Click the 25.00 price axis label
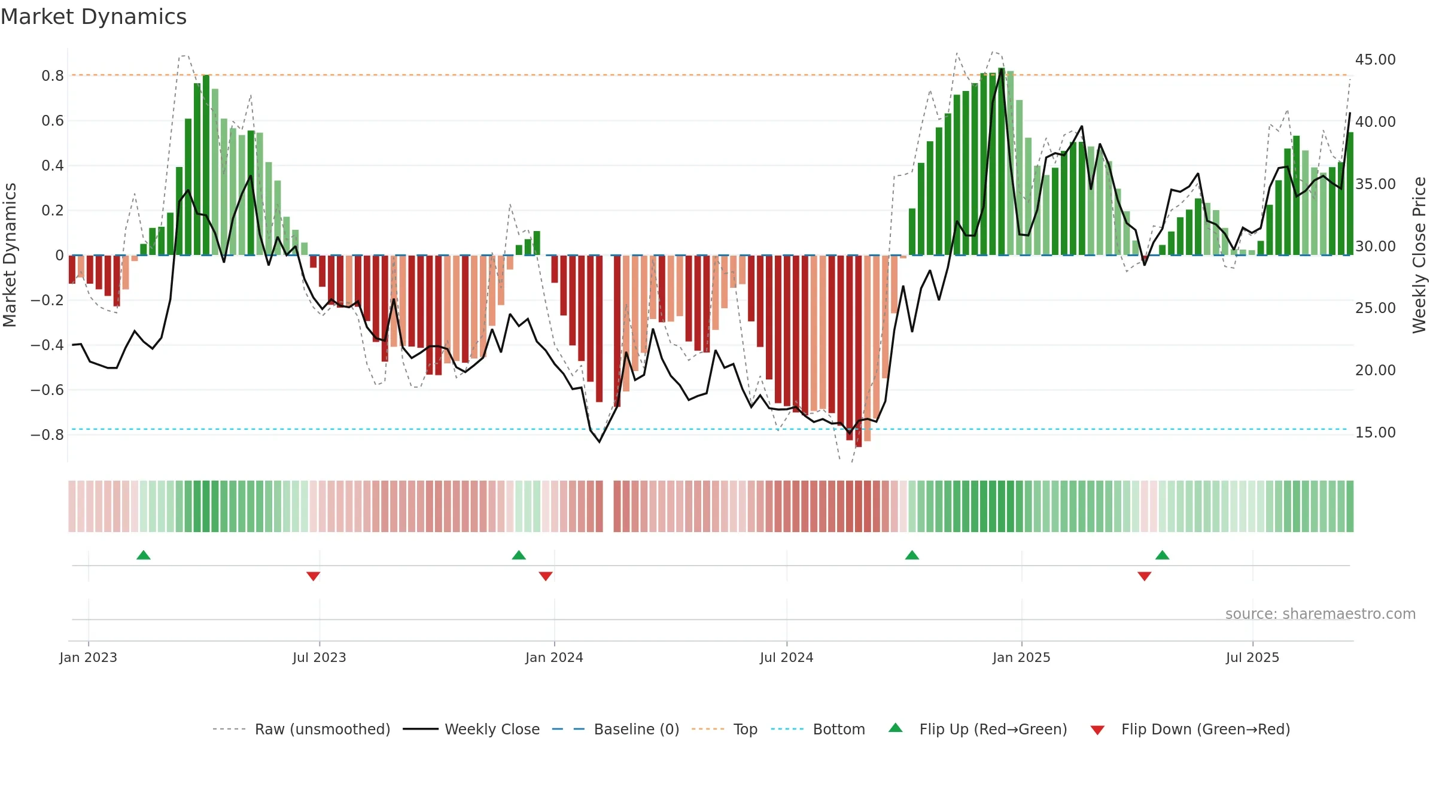 tap(1375, 308)
